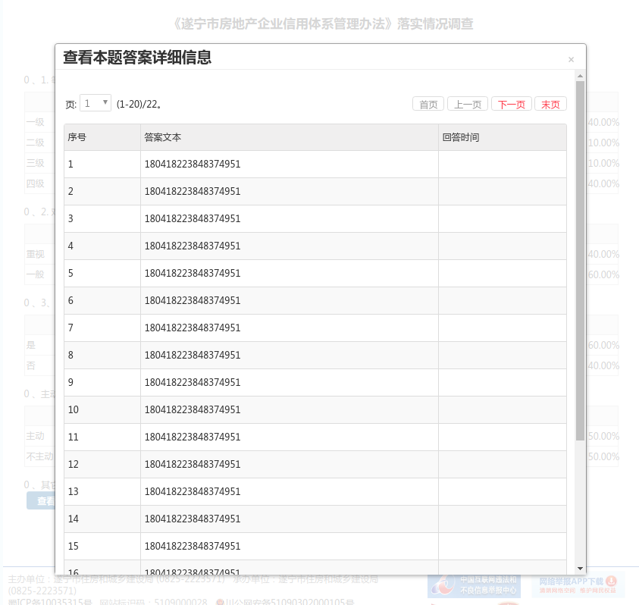The image size is (639, 605).
Task: Click the empty answer time cell in row 5
Action: (x=502, y=274)
